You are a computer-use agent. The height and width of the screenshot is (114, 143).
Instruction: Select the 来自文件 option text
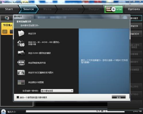(x=32, y=34)
